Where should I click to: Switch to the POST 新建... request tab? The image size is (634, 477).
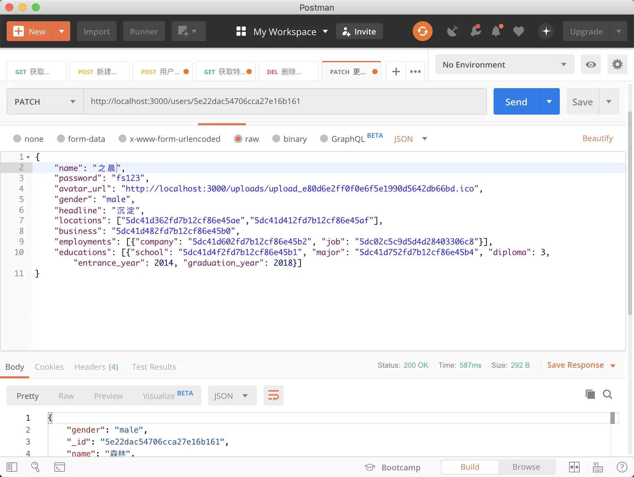99,72
